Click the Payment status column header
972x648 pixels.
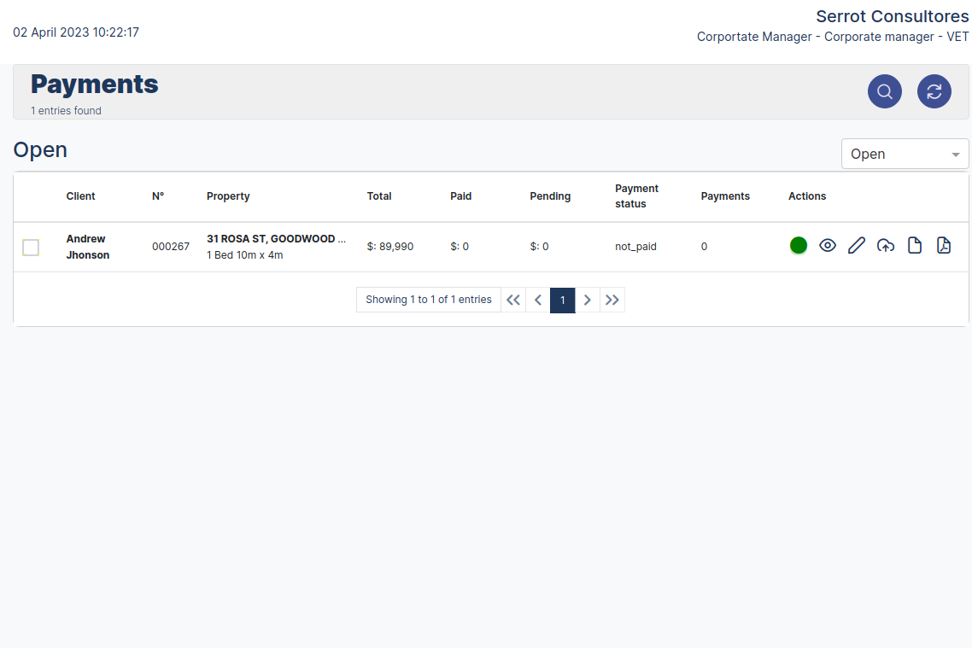click(x=636, y=196)
